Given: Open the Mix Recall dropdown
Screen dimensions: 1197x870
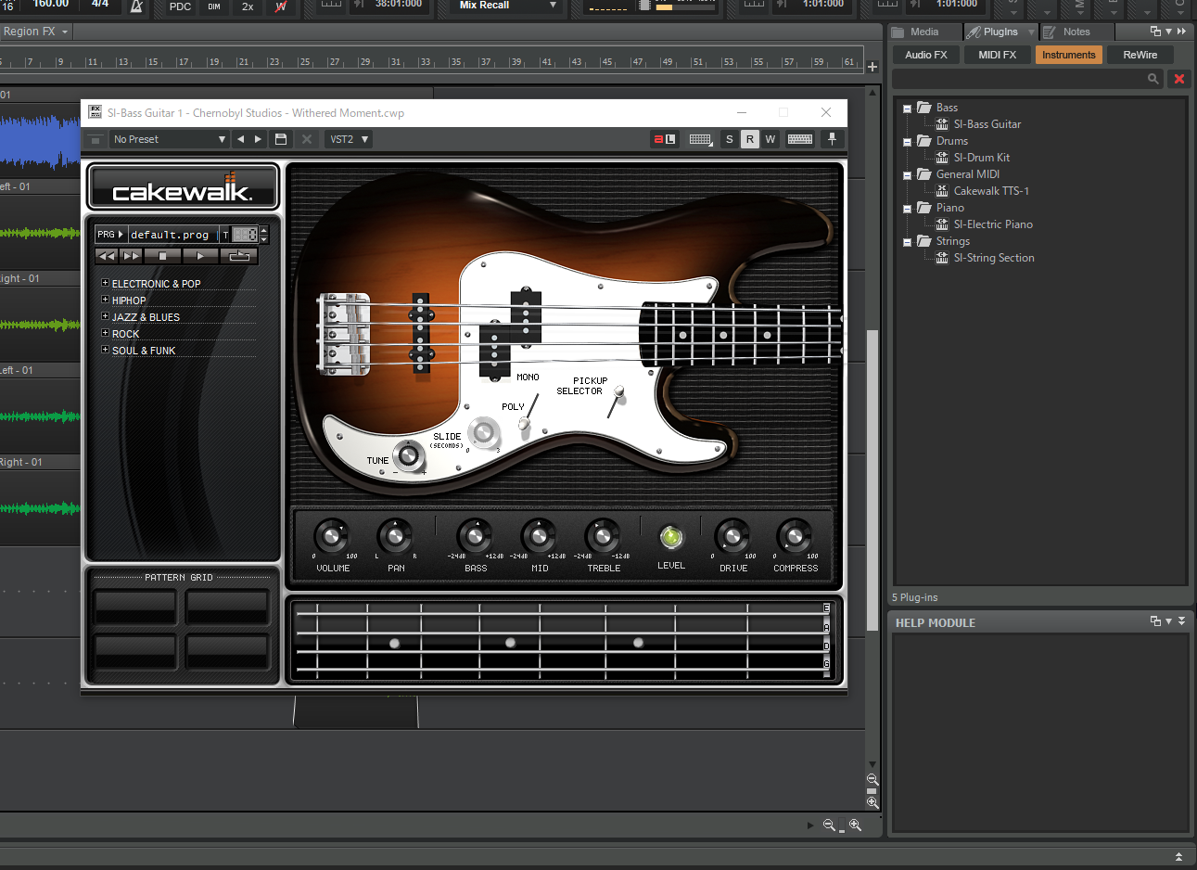Looking at the screenshot, I should coord(508,6).
